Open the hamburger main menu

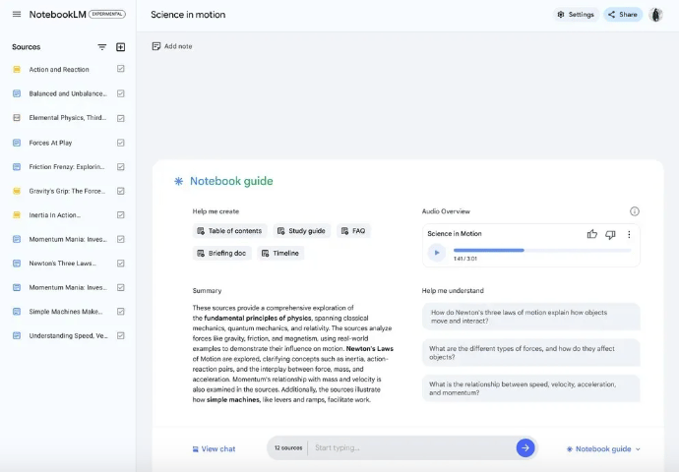tap(17, 15)
